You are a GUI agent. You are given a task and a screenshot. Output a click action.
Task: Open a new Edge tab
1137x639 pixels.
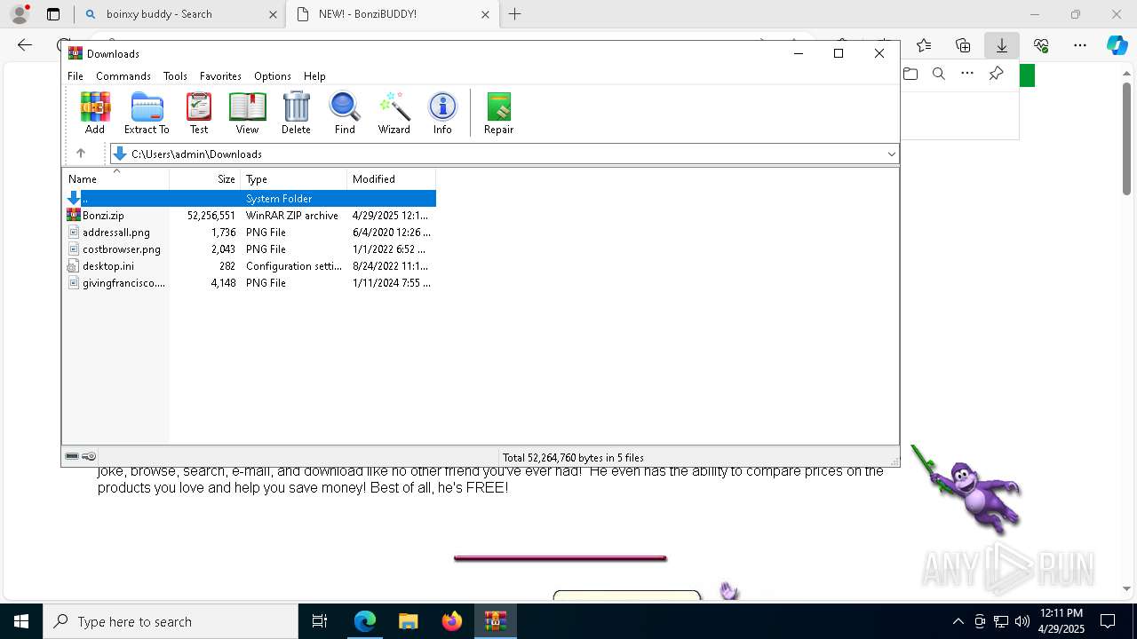tap(514, 14)
